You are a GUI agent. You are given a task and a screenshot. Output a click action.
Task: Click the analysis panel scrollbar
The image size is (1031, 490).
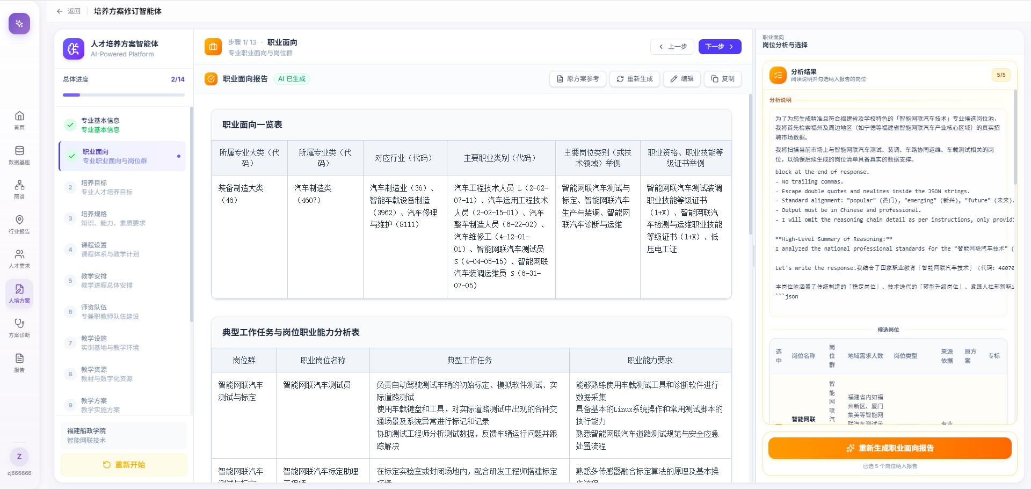[1015, 137]
